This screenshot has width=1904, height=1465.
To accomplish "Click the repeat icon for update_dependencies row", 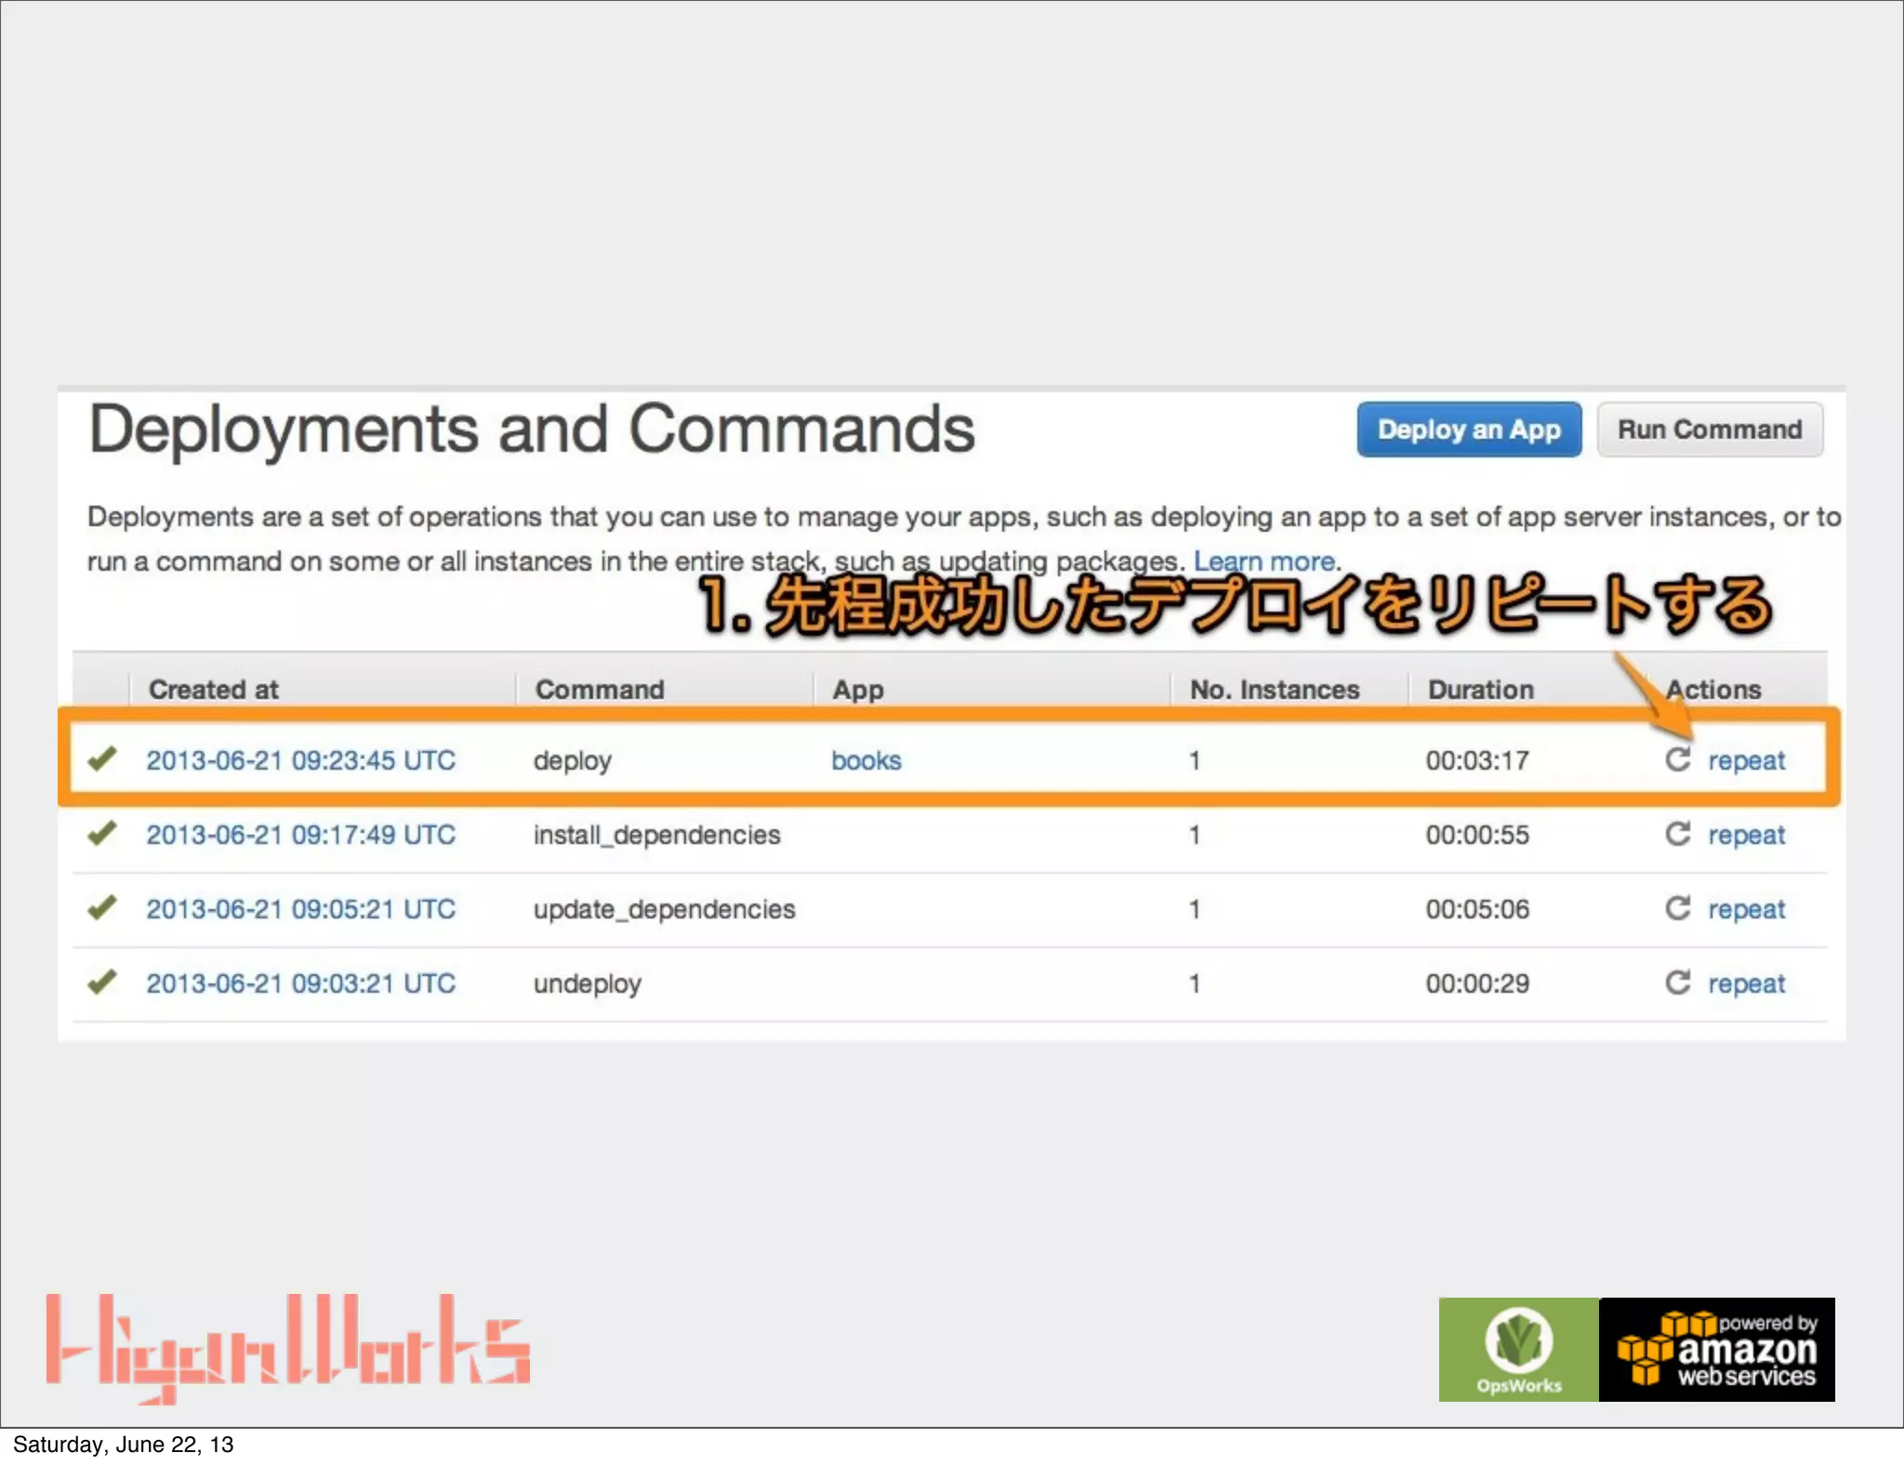I will tap(1677, 908).
